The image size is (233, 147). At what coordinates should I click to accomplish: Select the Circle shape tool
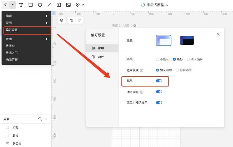40,5
